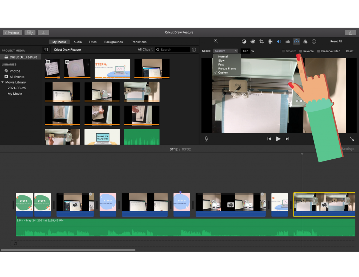
Task: Click the speed speedometer icon
Action: coord(297,41)
